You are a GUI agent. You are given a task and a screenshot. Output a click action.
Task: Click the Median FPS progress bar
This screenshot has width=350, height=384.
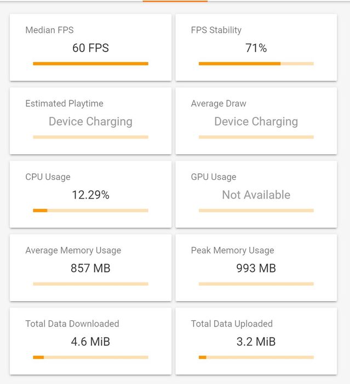tap(90, 64)
